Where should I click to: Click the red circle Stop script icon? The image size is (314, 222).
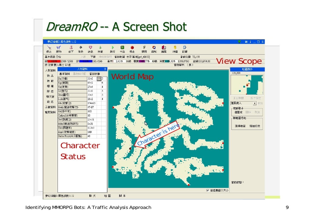(132, 48)
